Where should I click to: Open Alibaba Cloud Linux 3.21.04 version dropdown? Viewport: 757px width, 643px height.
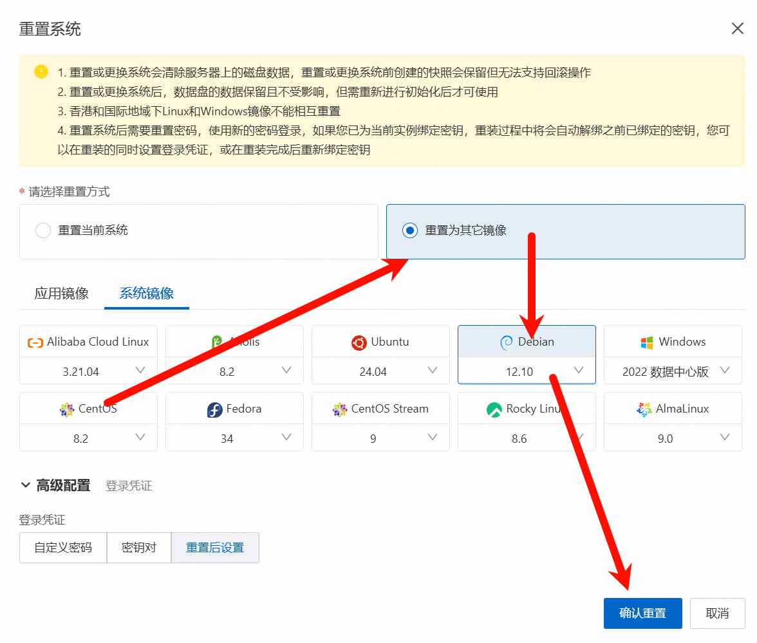pos(89,371)
